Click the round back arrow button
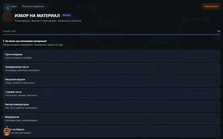Screen dimensions: 223x139 8,8
